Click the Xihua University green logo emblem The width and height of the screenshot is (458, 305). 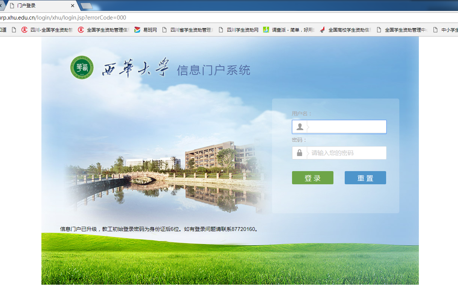pos(82,68)
